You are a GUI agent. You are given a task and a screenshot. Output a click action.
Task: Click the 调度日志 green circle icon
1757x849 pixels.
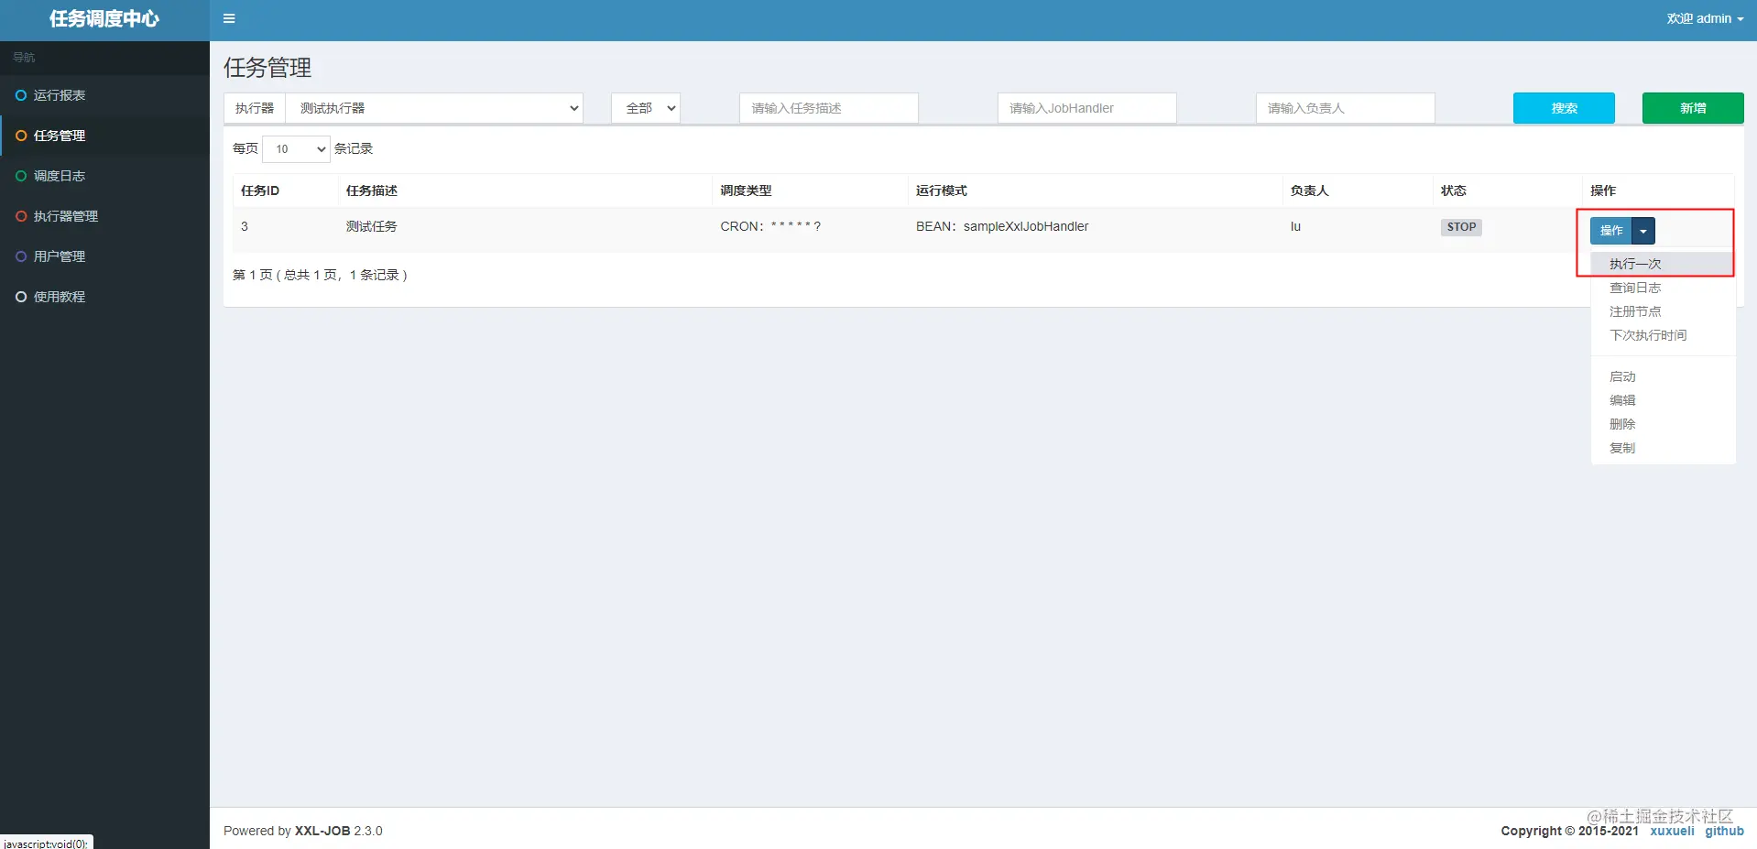click(21, 176)
